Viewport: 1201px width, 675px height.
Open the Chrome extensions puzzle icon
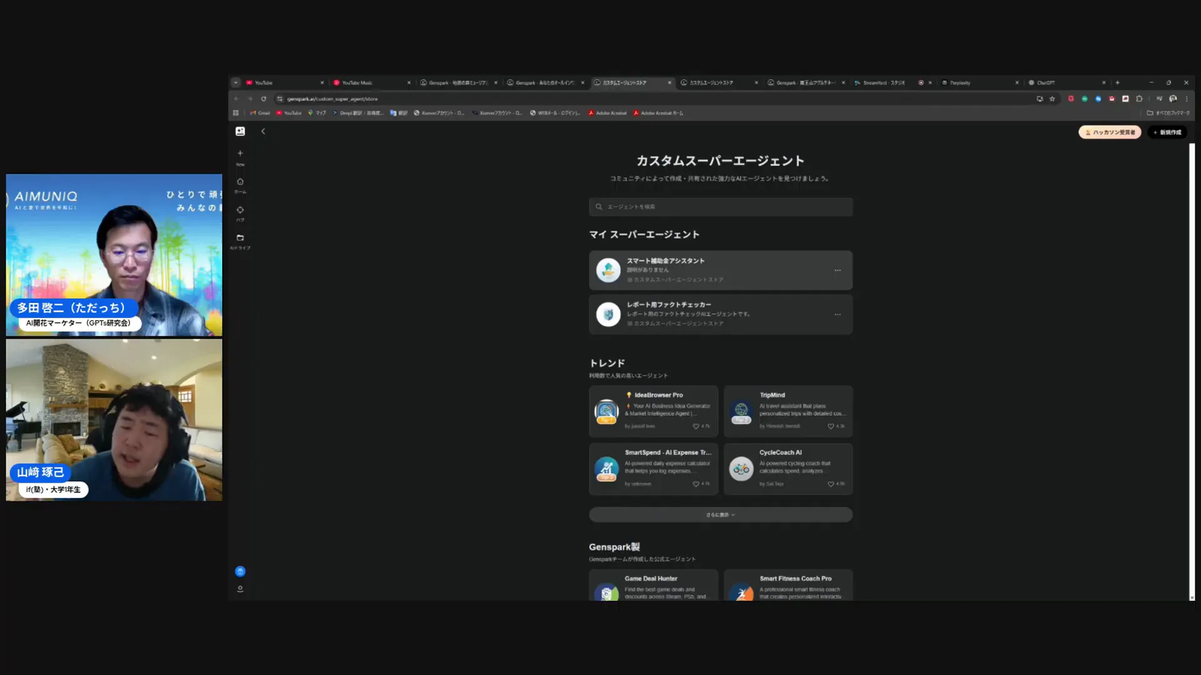[1140, 98]
